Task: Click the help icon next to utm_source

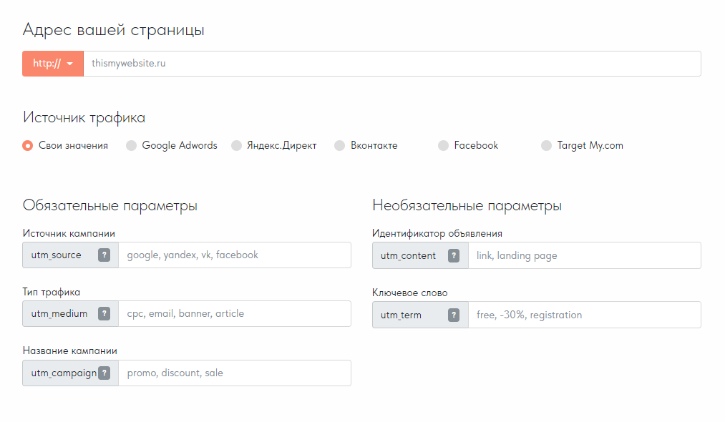Action: (104, 255)
